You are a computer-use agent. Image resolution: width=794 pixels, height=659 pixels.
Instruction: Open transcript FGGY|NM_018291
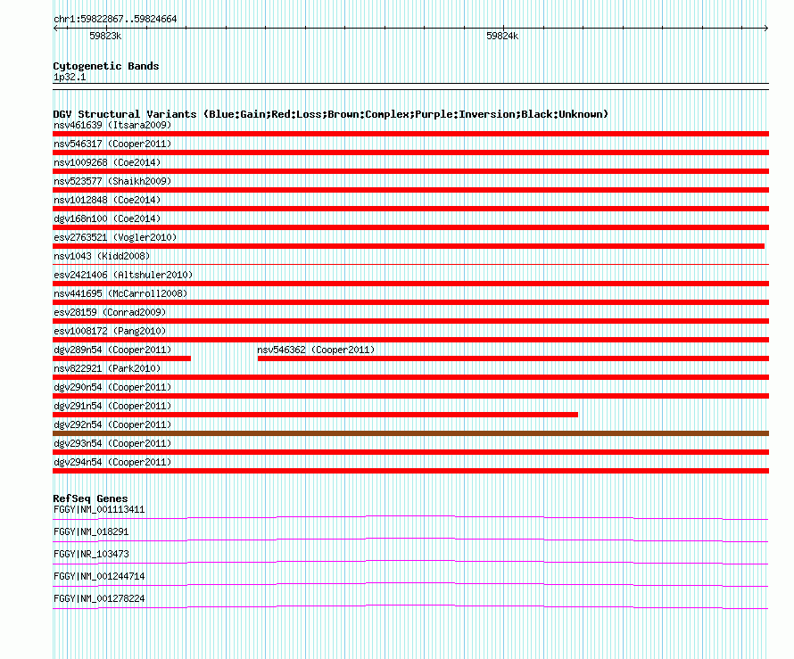pyautogui.click(x=91, y=532)
